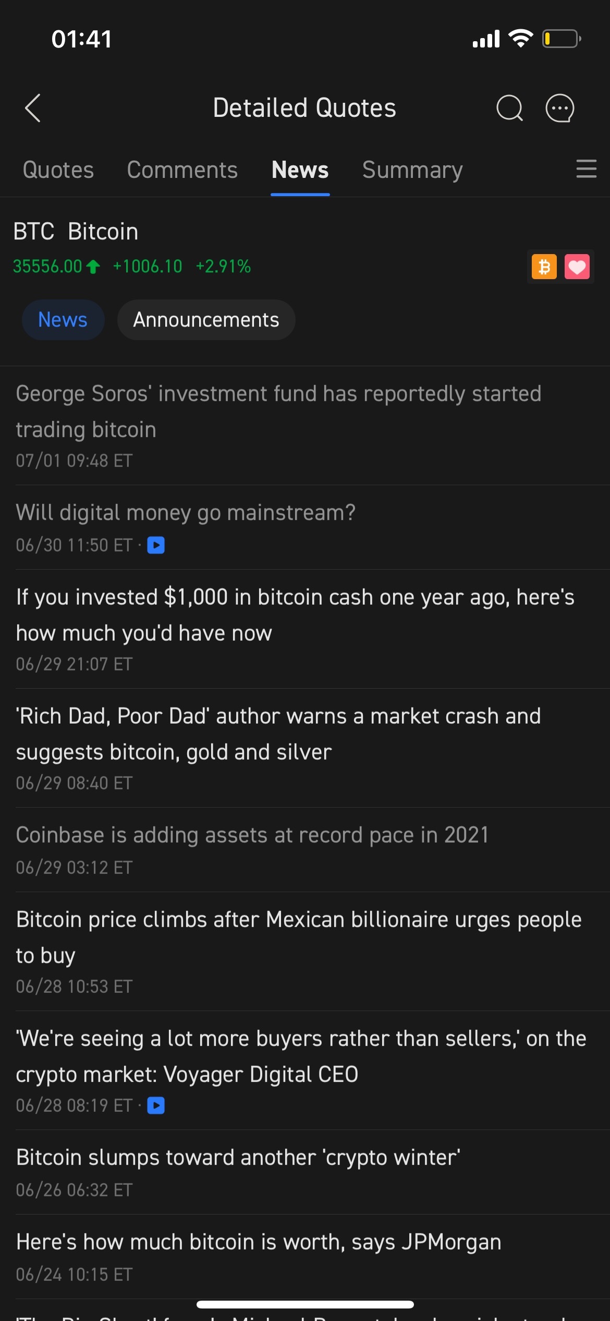Screen dimensions: 610x1321
Task: Open the chat bubble messages icon
Action: [560, 109]
